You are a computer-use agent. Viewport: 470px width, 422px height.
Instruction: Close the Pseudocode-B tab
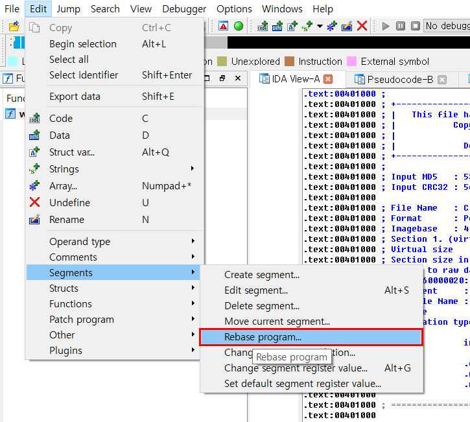[x=442, y=80]
